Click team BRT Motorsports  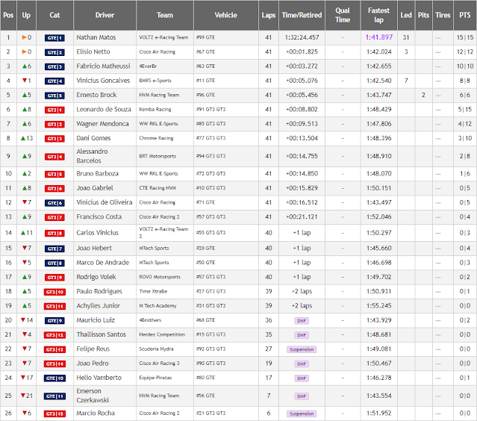158,156
